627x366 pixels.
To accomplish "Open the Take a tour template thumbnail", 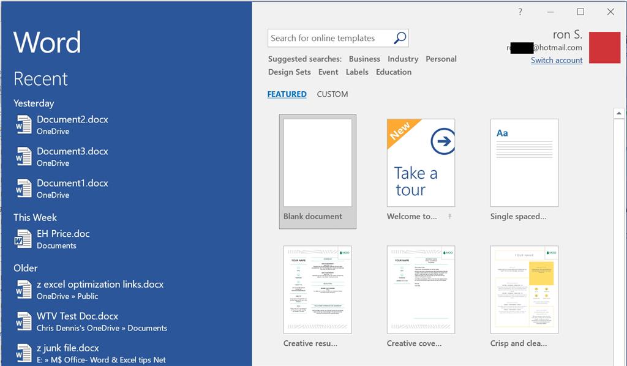I will 421,163.
